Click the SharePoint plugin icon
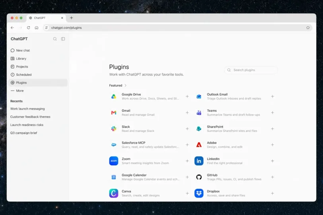The image size is (323, 215). click(199, 129)
